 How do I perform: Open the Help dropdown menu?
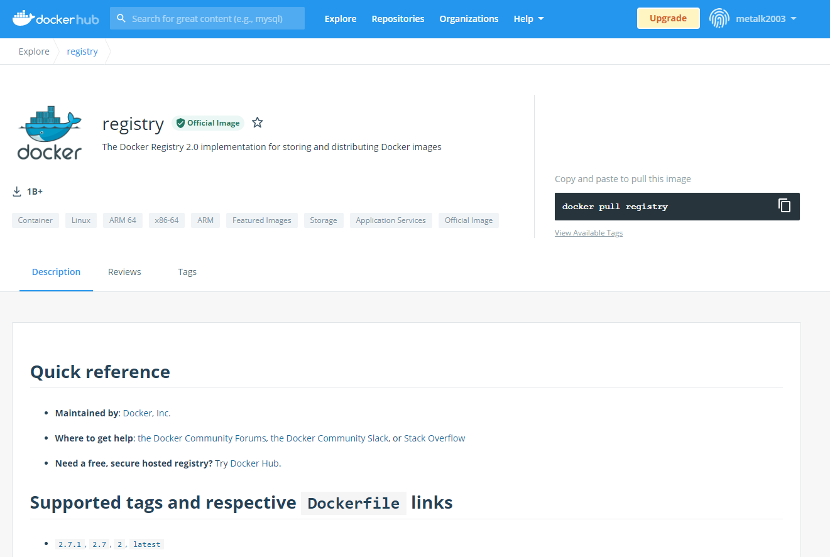point(528,19)
